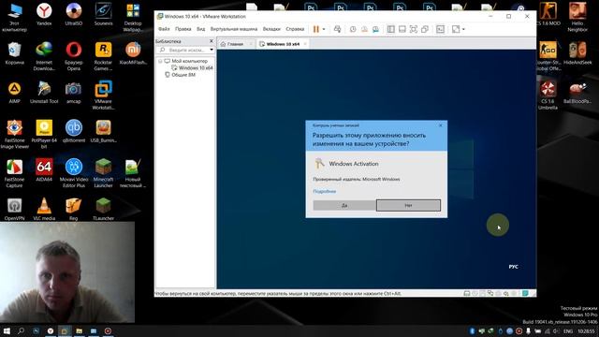Image resolution: width=599 pixels, height=337 pixels.
Task: Click the ENG language indicator in the tray
Action: (x=568, y=331)
